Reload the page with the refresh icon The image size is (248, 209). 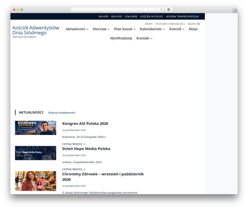pyautogui.click(x=161, y=9)
